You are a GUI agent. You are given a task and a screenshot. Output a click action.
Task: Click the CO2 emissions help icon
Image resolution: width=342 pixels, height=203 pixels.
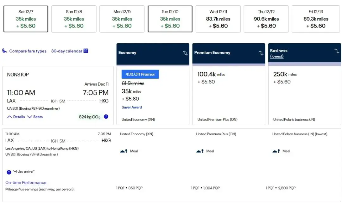pos(106,117)
